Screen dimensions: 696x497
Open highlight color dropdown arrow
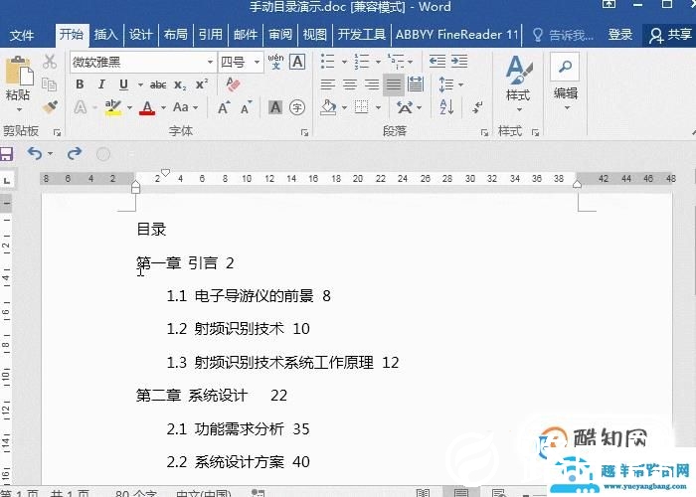tap(129, 107)
